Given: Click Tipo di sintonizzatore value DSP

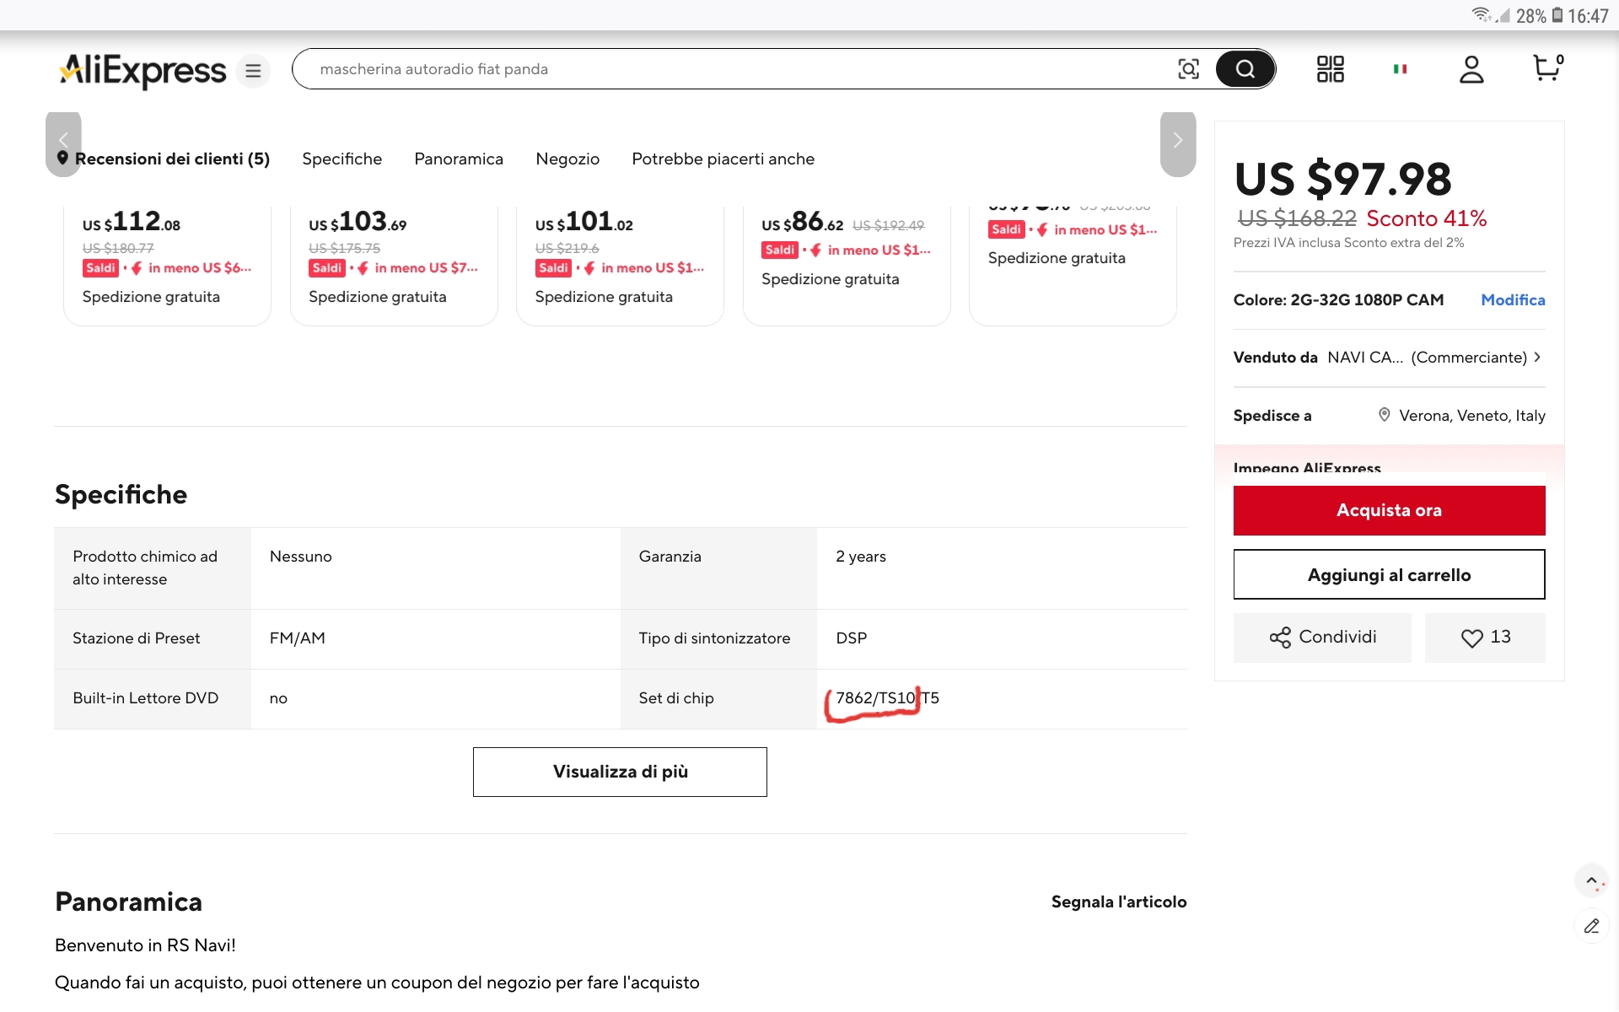Looking at the screenshot, I should point(851,638).
